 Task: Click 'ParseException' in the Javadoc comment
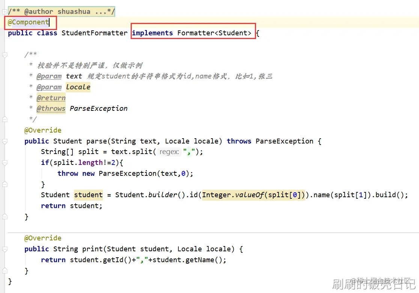click(99, 109)
